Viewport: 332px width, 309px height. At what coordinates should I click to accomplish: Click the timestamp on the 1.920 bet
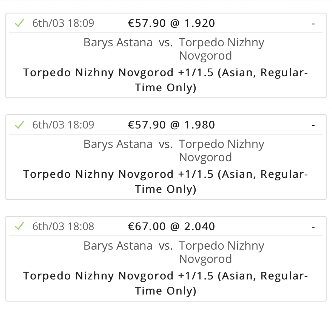point(63,23)
